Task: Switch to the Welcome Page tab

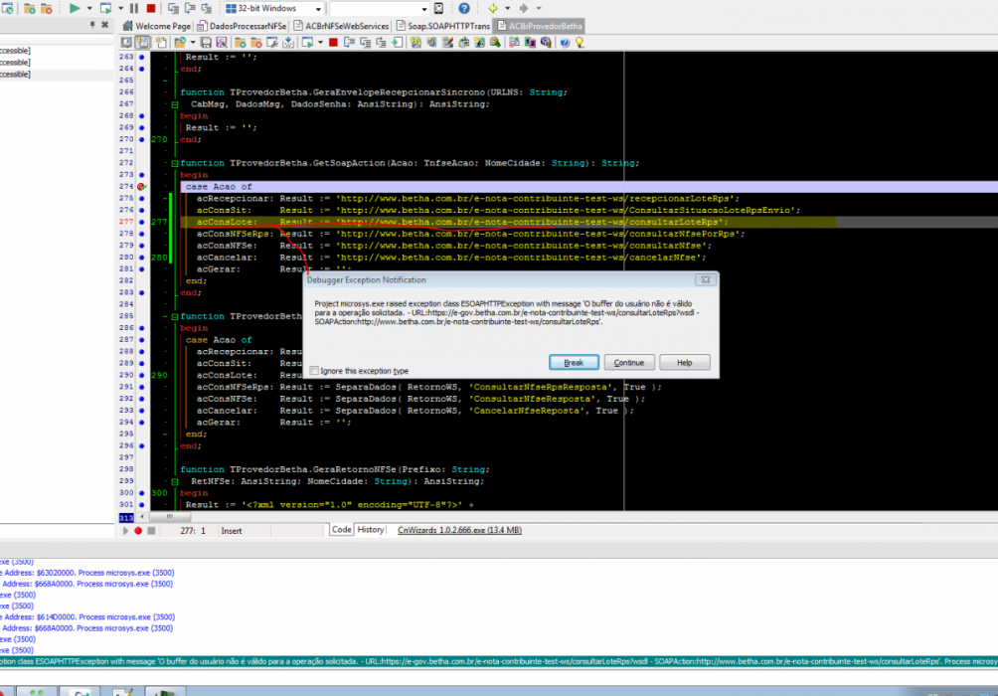Action: [157, 26]
